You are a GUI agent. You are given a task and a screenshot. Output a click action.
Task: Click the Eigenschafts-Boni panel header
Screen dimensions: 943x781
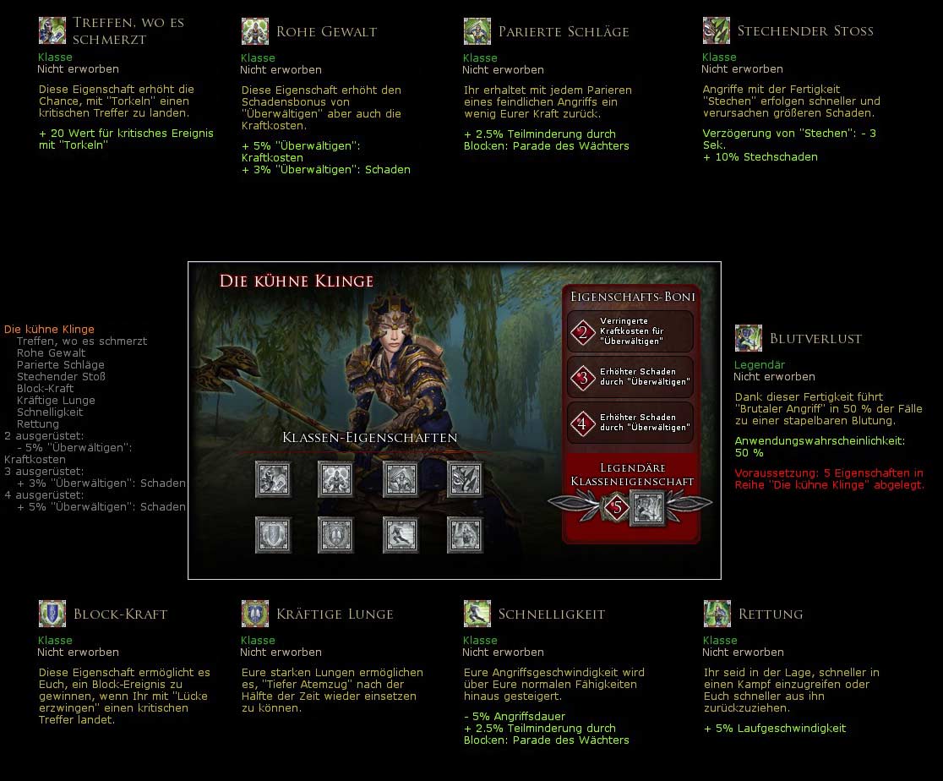[x=632, y=297]
